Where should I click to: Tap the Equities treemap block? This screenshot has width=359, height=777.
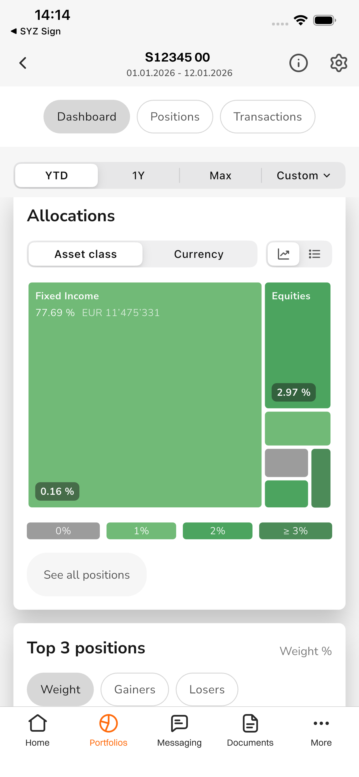(x=297, y=345)
